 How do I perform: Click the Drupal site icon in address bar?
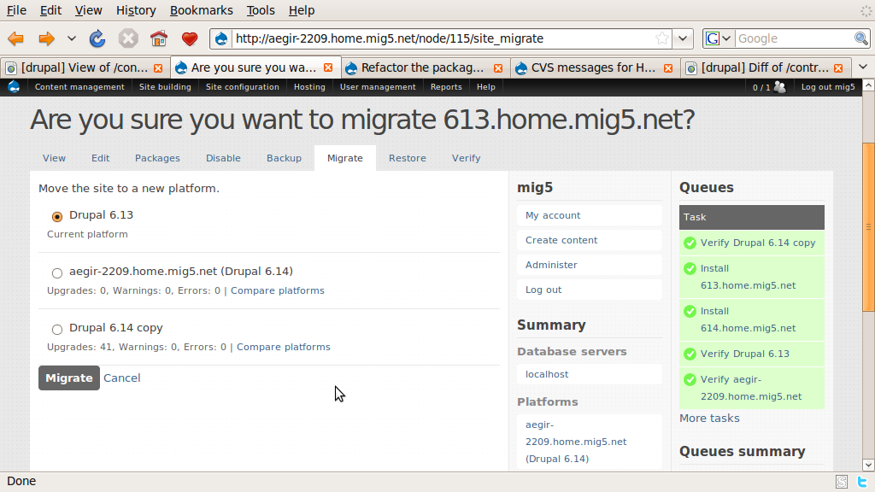(221, 38)
